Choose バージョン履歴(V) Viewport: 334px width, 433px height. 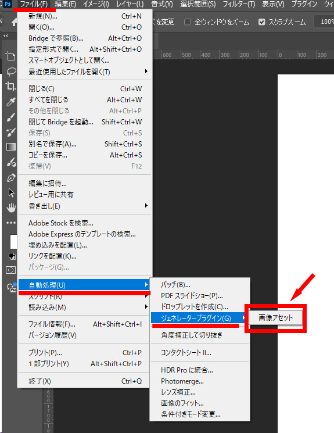[x=84, y=335]
